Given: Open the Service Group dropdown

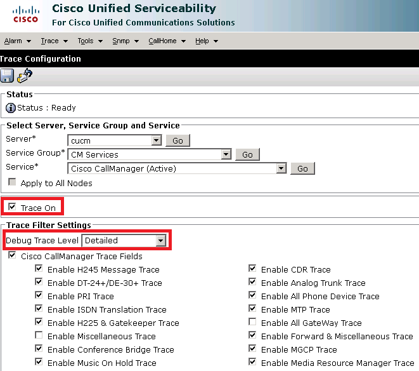Looking at the screenshot, I should (150, 154).
